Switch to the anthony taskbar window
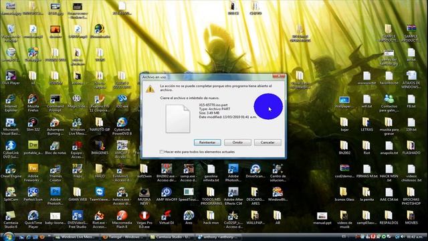The width and height of the screenshot is (428, 241). click(x=219, y=237)
